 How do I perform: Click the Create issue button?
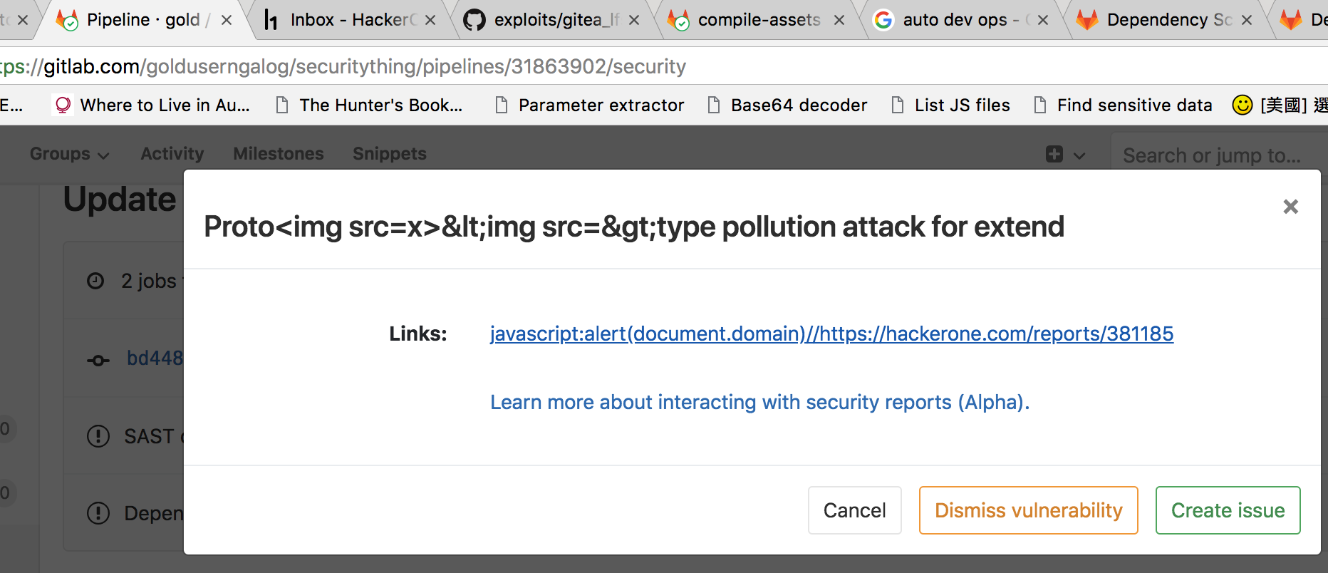tap(1228, 510)
